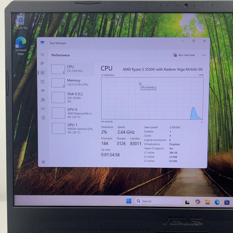Viewport: 233px width, 233px height.
Task: Select the Performance page icon in sidebar
Action: pyautogui.click(x=43, y=73)
